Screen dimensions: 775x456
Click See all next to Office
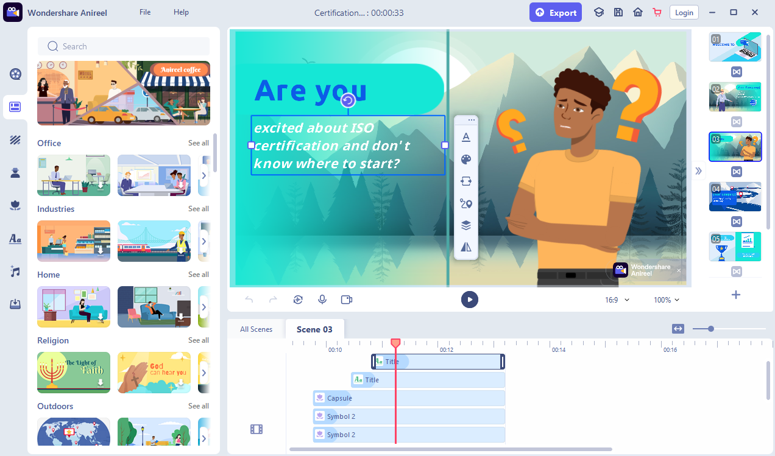[199, 143]
